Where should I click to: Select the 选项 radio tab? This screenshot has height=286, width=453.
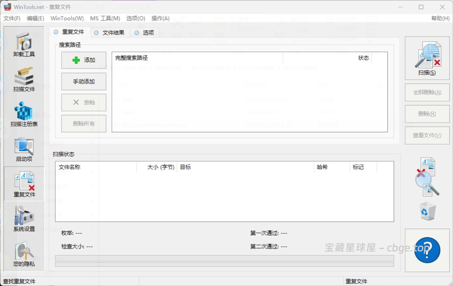tap(144, 33)
